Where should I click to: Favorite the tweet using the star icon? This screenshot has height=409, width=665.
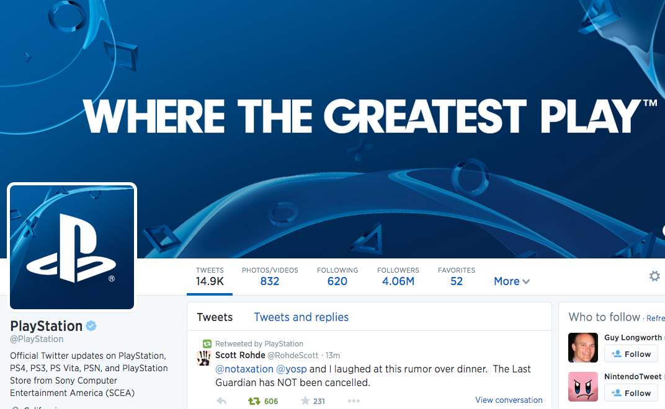(x=305, y=400)
